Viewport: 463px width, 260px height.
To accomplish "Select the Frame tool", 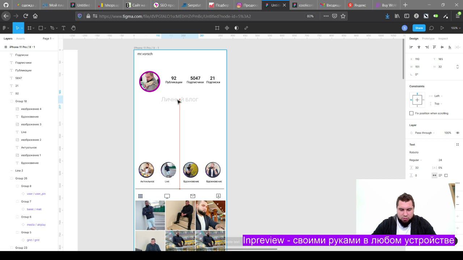I will (29, 28).
